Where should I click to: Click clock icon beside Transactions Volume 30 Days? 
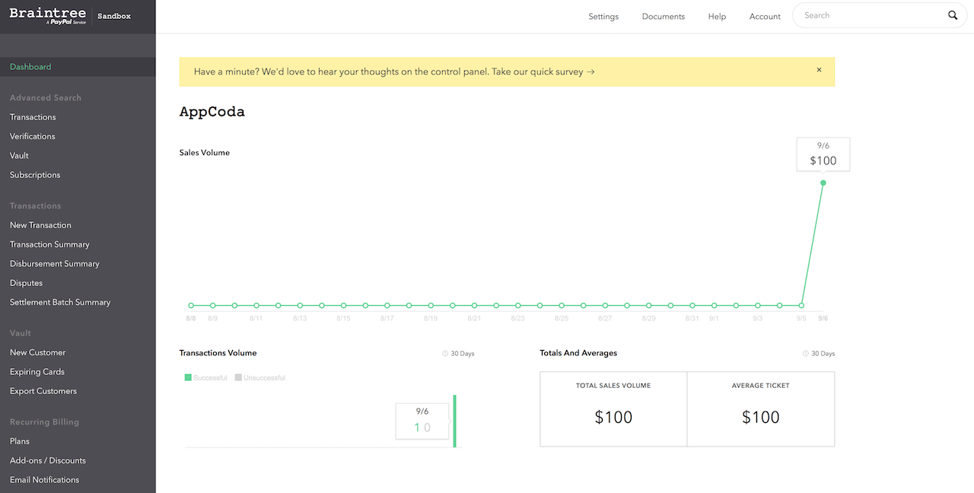[445, 354]
